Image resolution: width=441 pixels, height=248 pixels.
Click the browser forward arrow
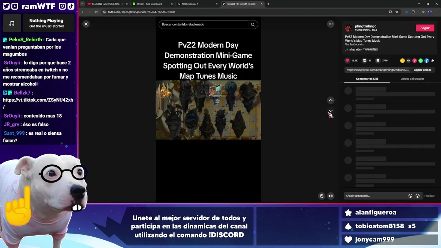click(x=90, y=12)
